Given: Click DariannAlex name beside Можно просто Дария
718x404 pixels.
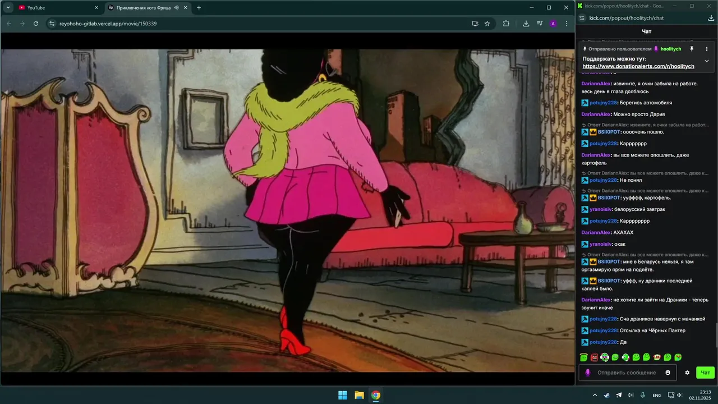Looking at the screenshot, I should point(596,114).
